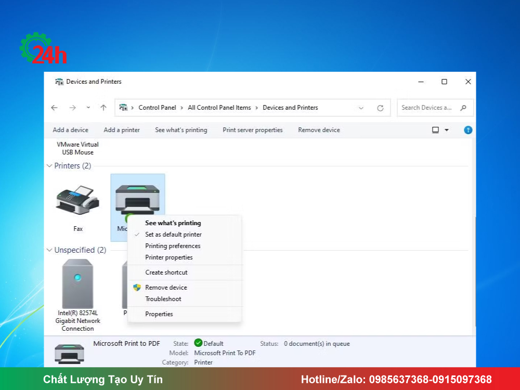520x390 pixels.
Task: Click the Search Devices input field
Action: point(435,108)
